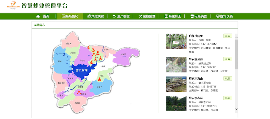Screen dimensions: 270x119
Task: Click the 蜂蜜加工 document icon
Action: [167, 16]
